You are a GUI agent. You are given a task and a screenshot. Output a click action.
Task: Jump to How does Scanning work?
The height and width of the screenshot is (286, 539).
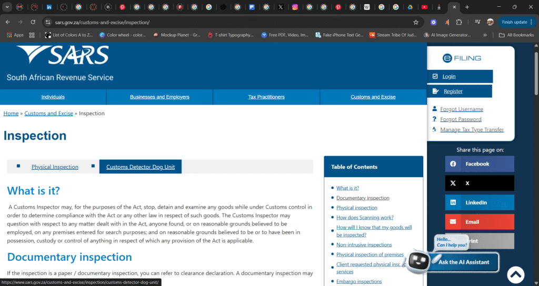pos(365,218)
